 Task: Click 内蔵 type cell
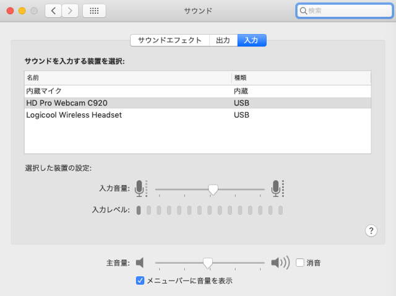tap(241, 91)
